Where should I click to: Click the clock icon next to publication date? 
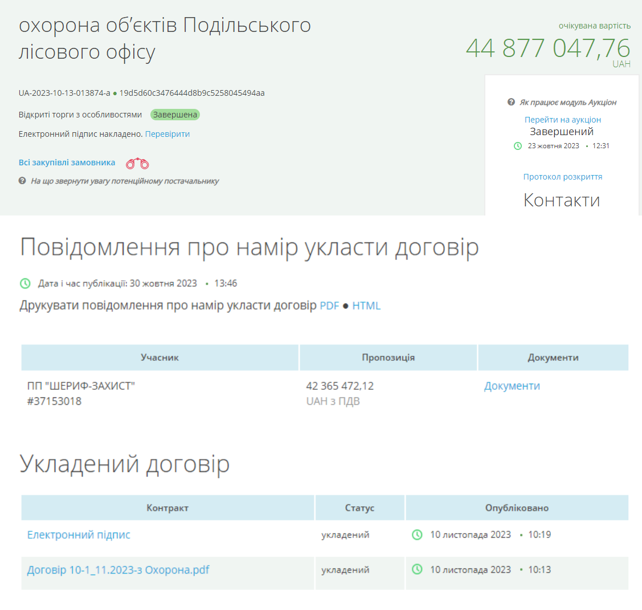(26, 283)
